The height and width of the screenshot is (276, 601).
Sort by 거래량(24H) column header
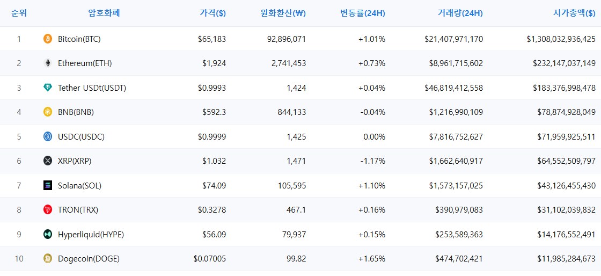click(x=460, y=13)
